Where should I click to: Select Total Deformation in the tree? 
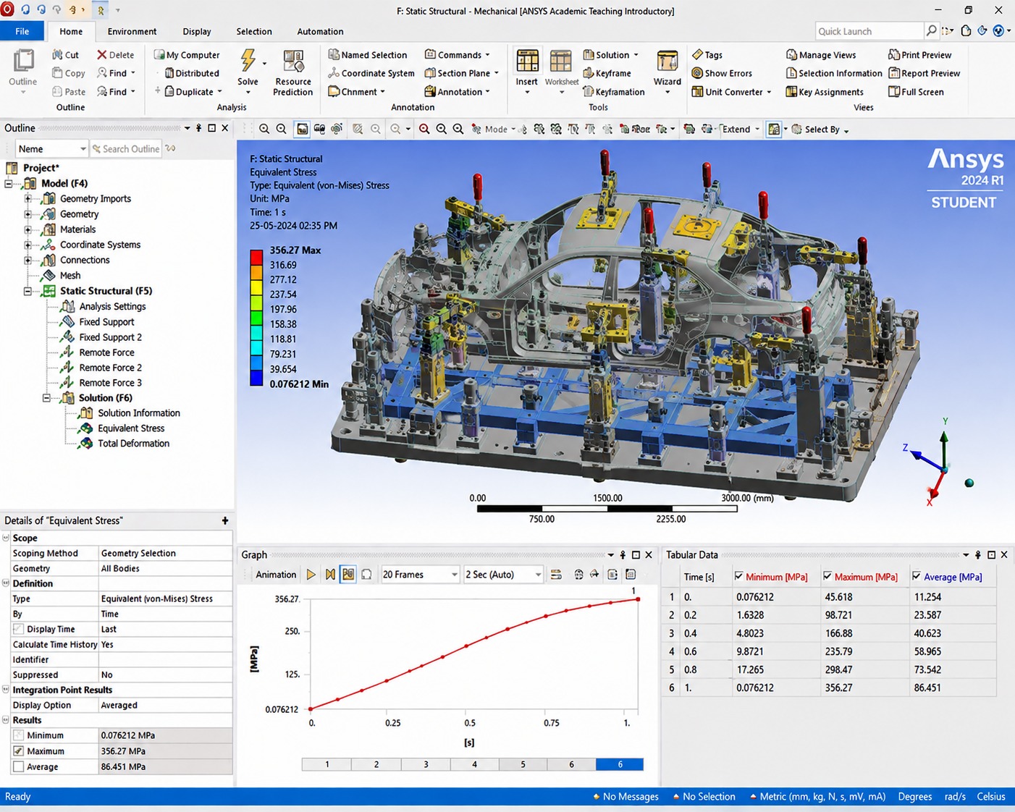pyautogui.click(x=134, y=444)
